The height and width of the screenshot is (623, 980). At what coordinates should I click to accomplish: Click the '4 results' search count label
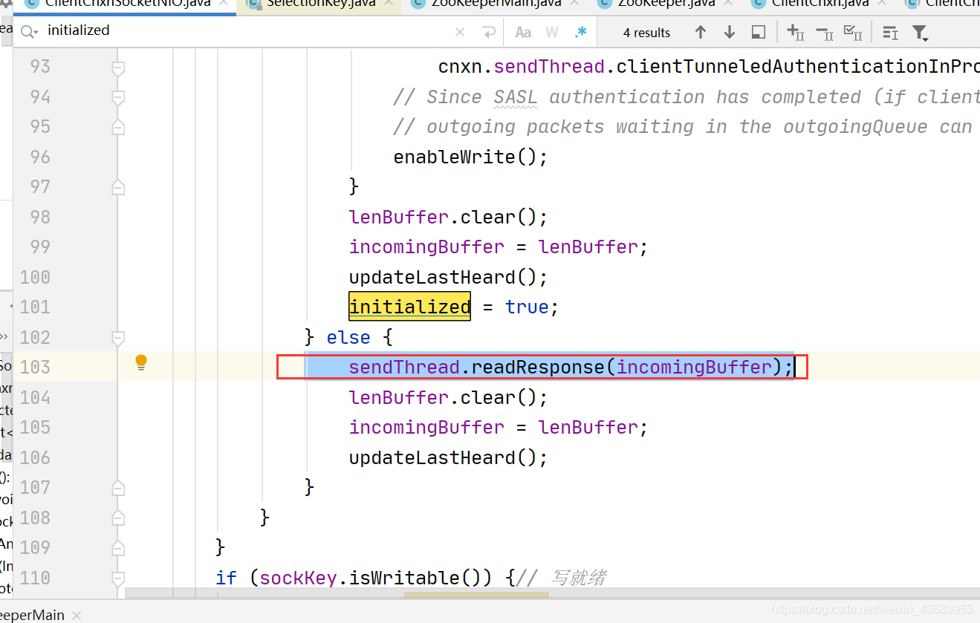pos(646,33)
